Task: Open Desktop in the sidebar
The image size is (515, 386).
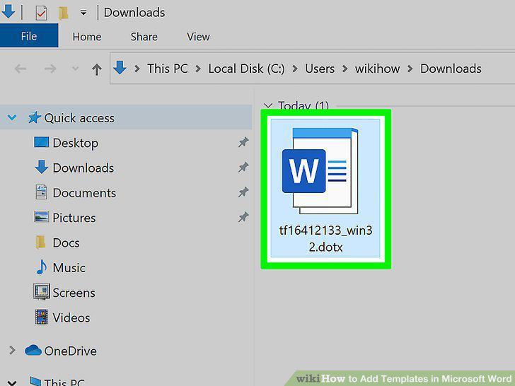Action: (x=75, y=143)
